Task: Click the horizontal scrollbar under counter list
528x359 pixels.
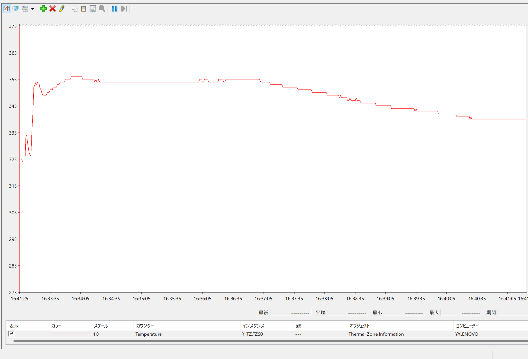Action: 271,341
